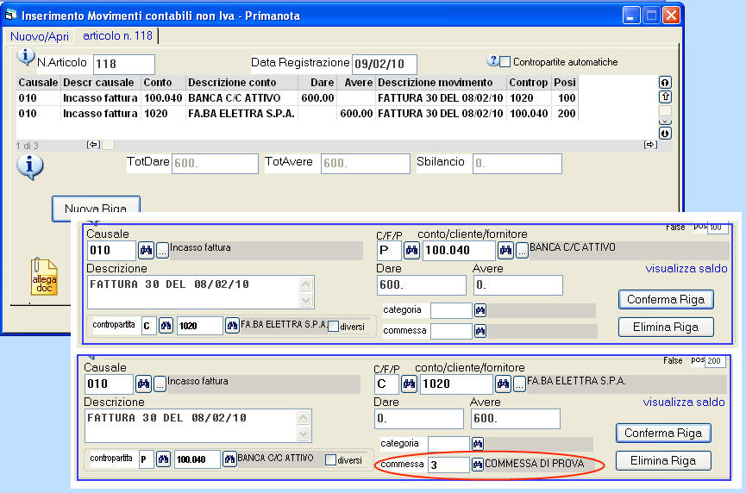This screenshot has width=746, height=493.
Task: Click binoculars beside contropartita 100.040 field
Action: [x=229, y=459]
